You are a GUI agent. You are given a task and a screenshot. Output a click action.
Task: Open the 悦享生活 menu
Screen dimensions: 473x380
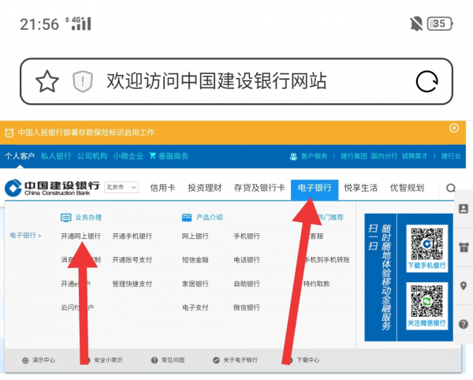[361, 188]
